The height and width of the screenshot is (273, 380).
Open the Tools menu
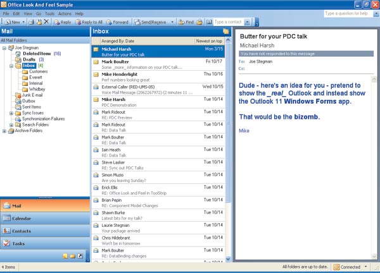[x=49, y=13]
